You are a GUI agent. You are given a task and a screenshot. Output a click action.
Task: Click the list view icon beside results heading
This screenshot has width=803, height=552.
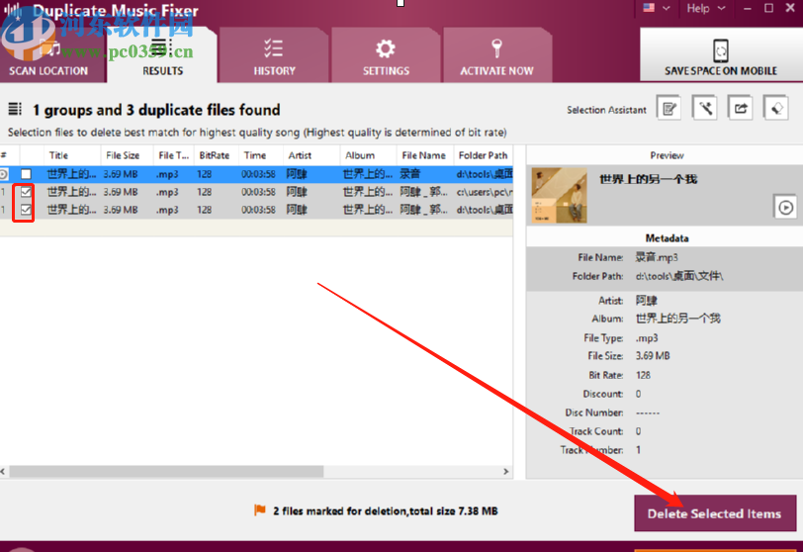point(15,109)
